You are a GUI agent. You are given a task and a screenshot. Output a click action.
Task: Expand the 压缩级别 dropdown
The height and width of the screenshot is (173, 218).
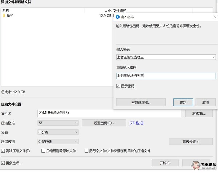pos(76,142)
